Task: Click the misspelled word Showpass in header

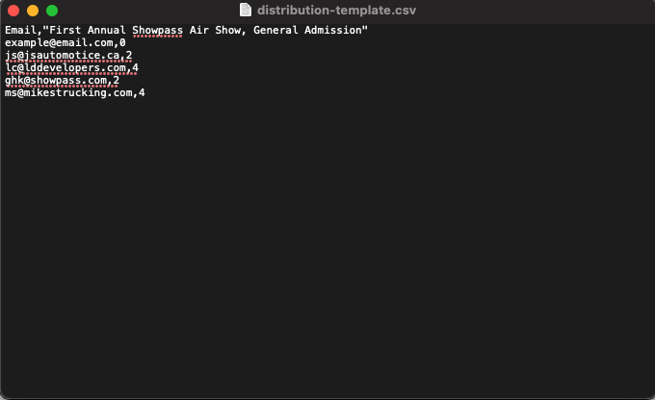Action: point(157,30)
